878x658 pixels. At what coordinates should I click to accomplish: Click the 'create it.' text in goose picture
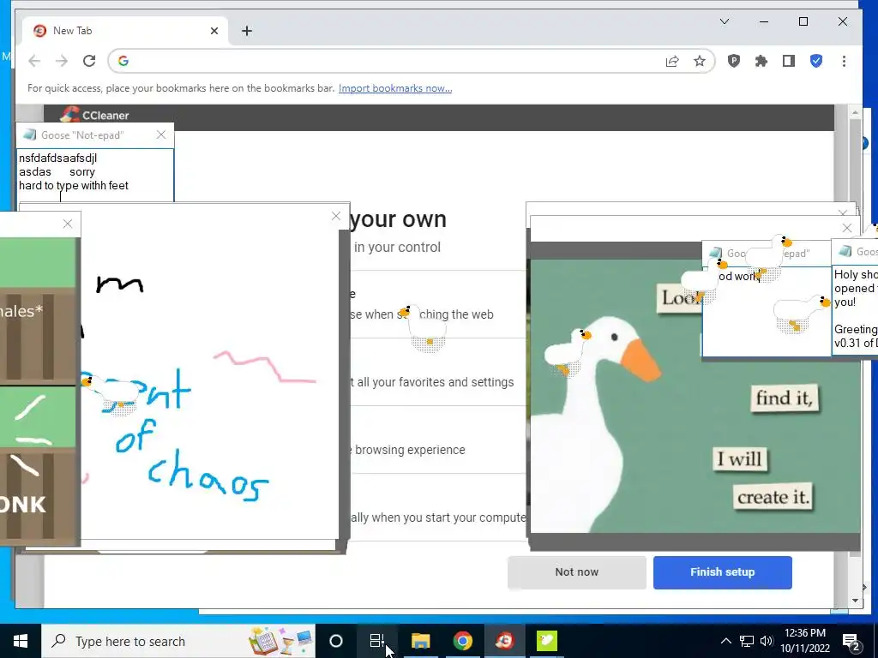coord(773,497)
